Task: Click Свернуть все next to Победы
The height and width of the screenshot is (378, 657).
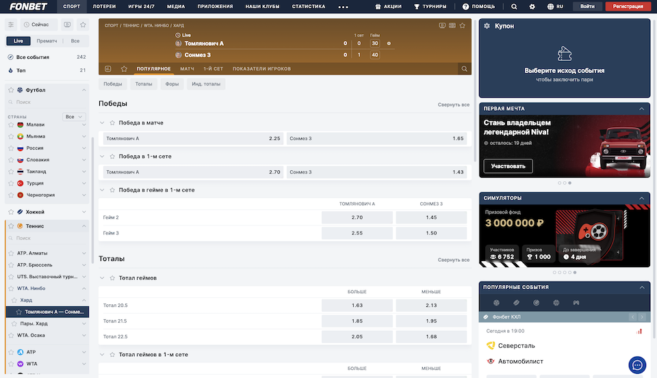Action: (x=453, y=105)
